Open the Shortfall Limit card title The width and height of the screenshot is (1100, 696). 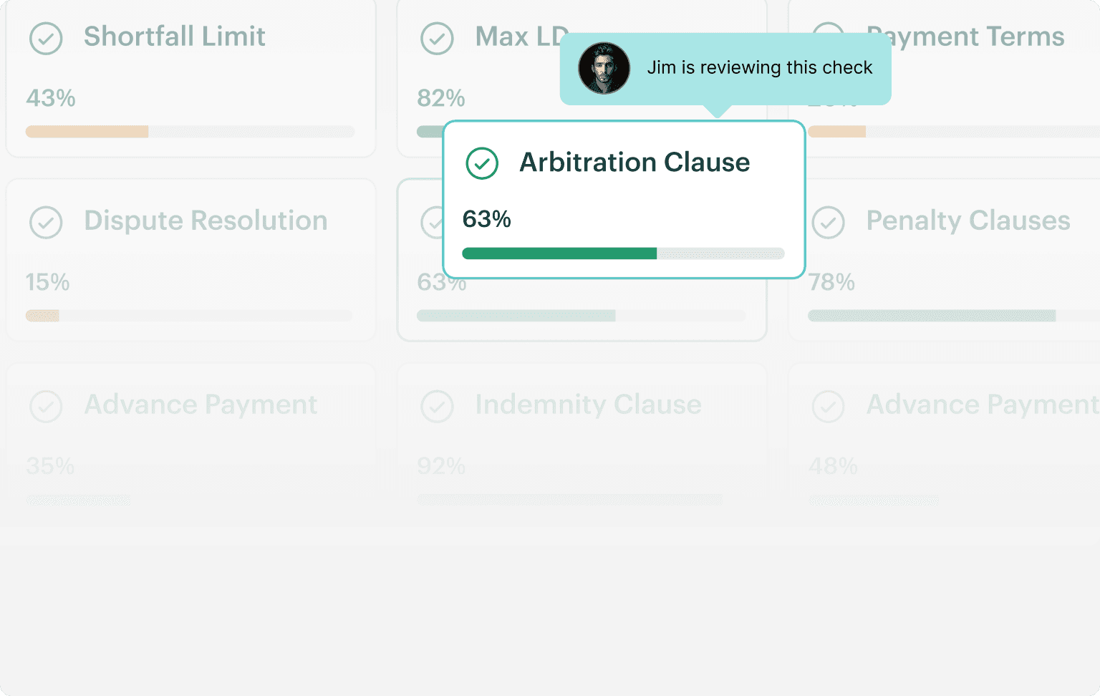(174, 37)
